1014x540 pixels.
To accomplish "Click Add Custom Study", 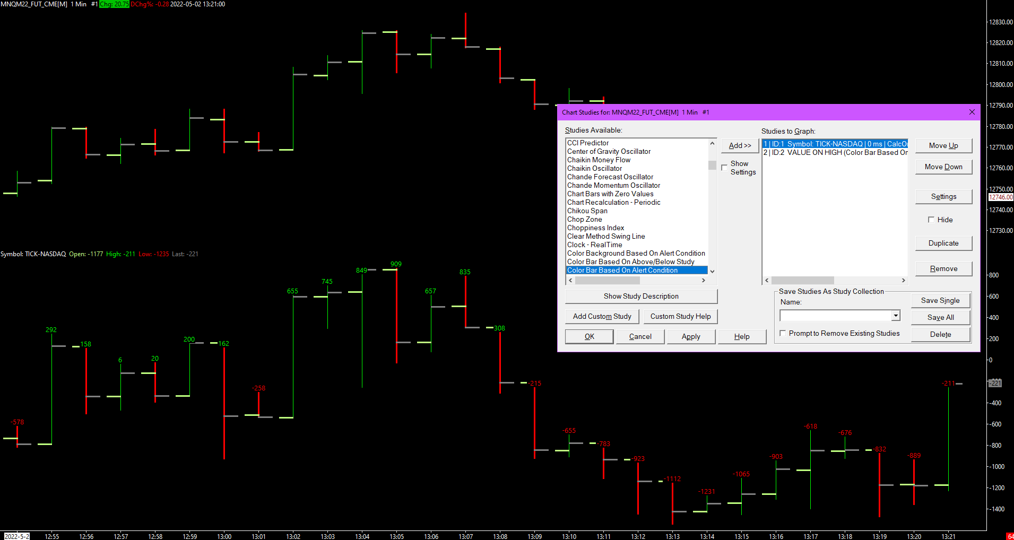I will click(602, 316).
